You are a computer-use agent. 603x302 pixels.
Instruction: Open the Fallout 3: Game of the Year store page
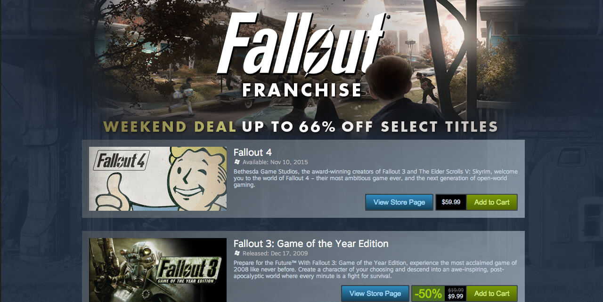[x=375, y=293]
